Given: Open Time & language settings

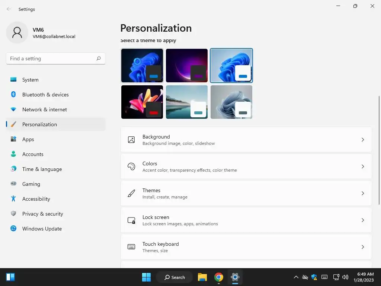Looking at the screenshot, I should [x=56, y=169].
